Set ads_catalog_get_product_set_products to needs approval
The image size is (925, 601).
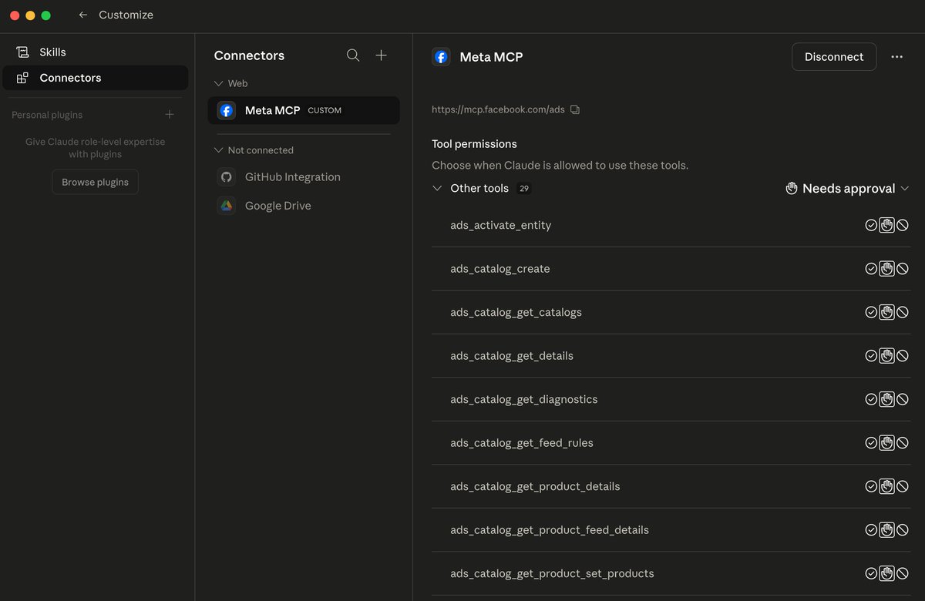coord(887,573)
